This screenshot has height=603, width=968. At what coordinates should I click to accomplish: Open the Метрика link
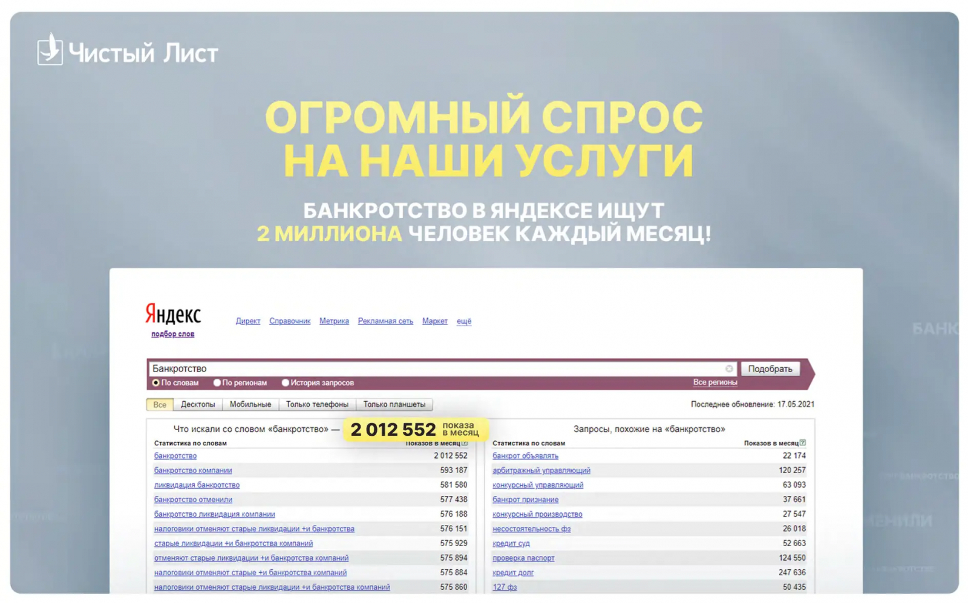[334, 321]
